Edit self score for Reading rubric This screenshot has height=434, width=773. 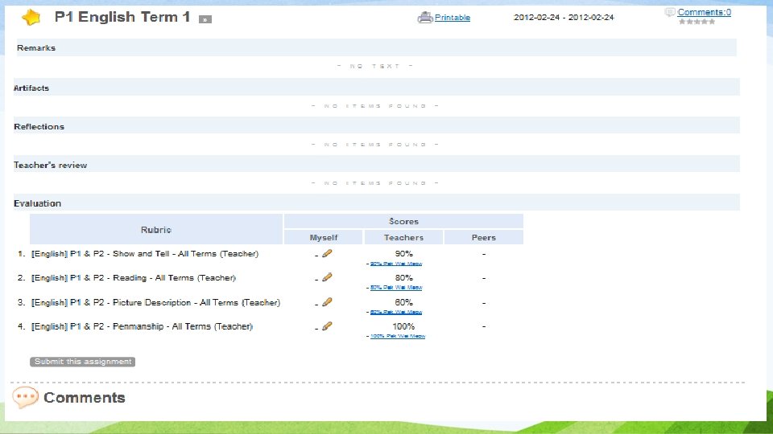coord(327,277)
